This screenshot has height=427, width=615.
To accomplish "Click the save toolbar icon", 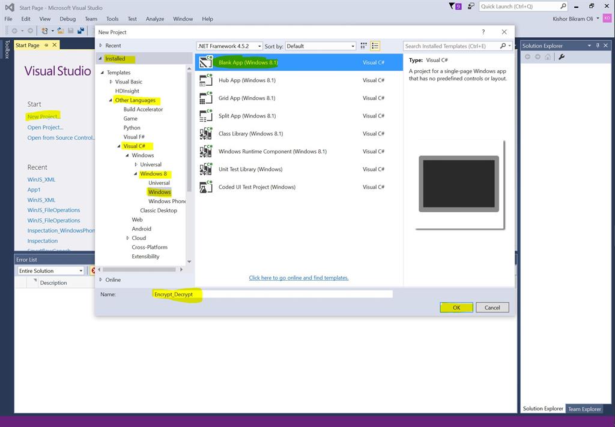I will (71, 31).
